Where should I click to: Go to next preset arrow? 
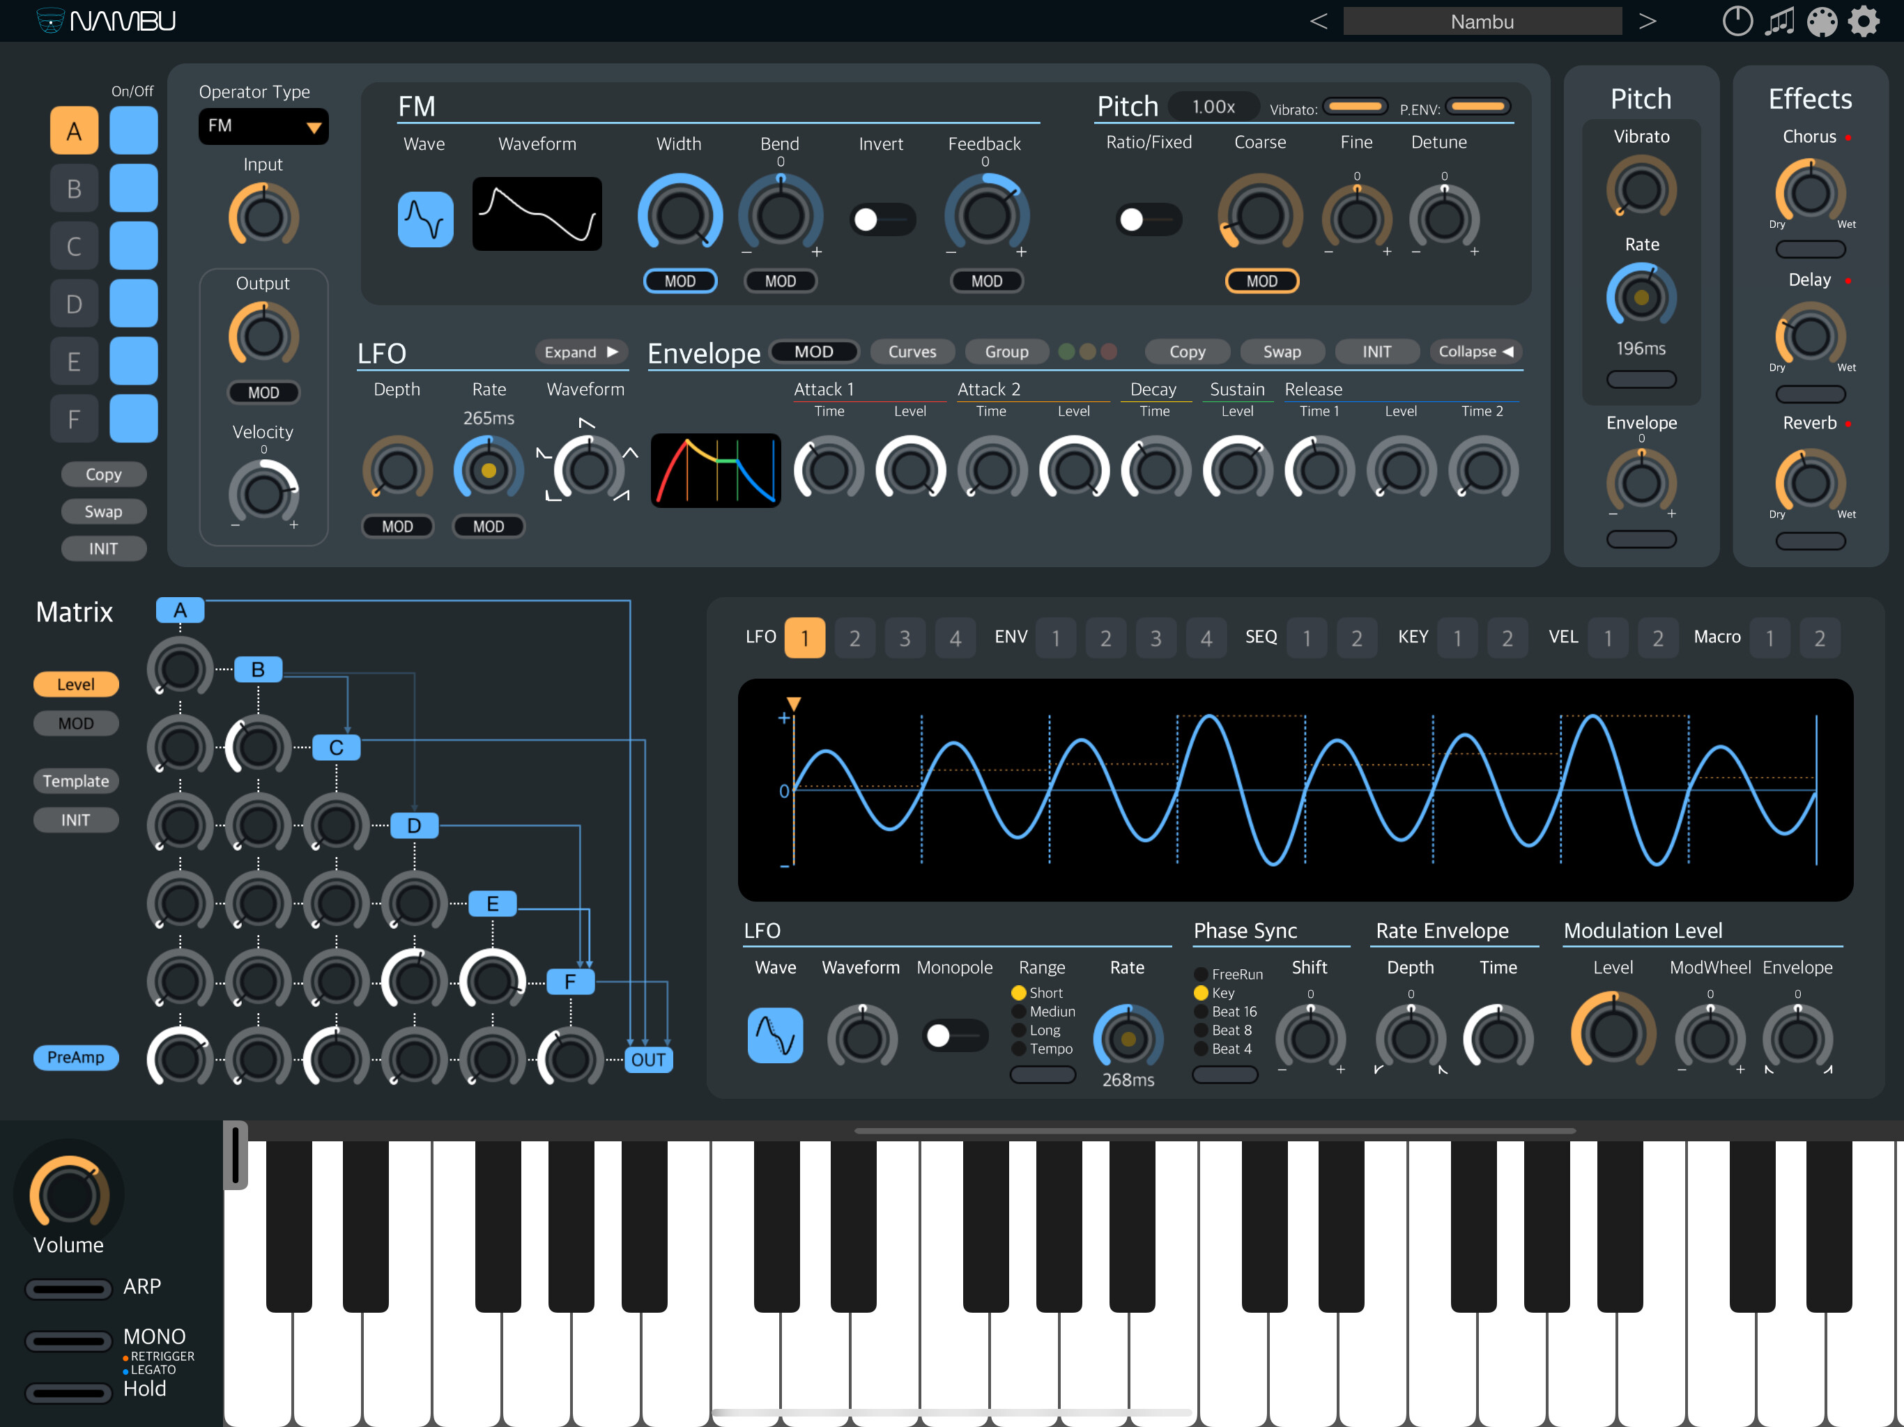click(x=1647, y=21)
